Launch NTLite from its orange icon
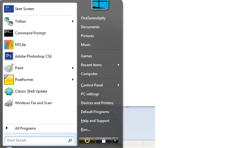Viewport: 251px width, 148px height. (x=9, y=45)
